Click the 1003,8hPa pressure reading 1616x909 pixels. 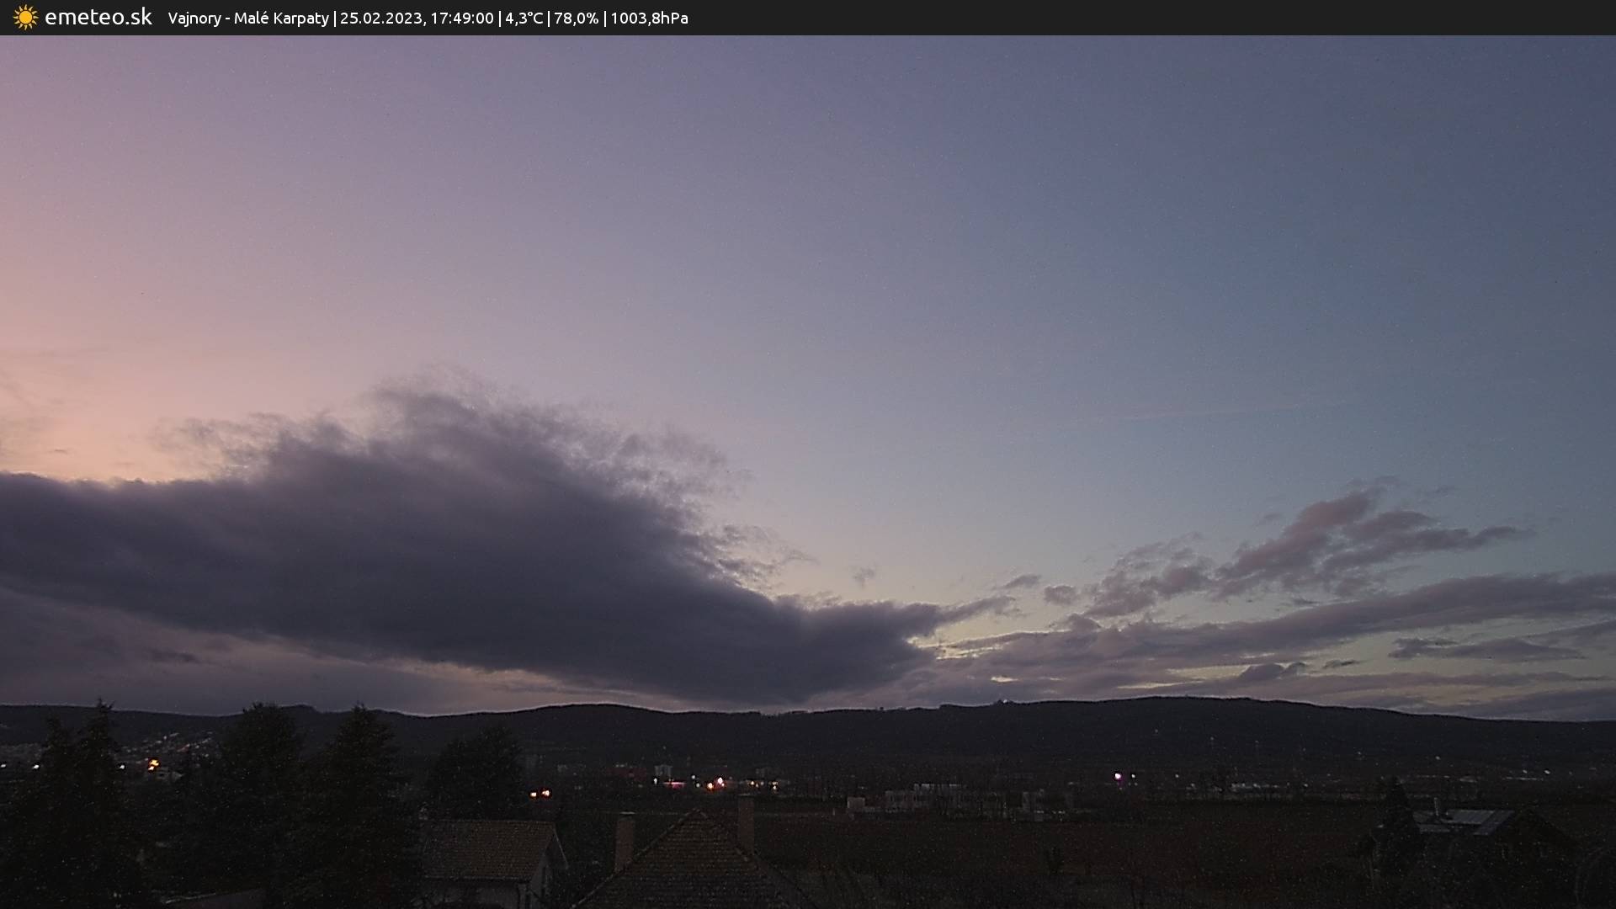(x=649, y=19)
